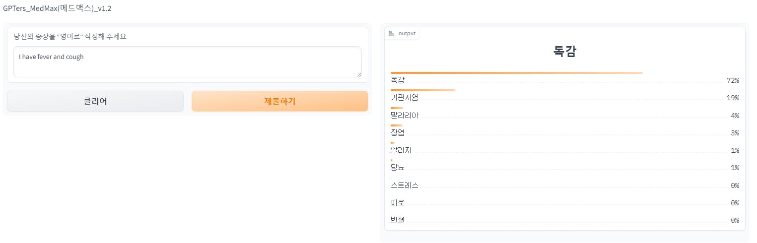Click the symptom text input box
Image resolution: width=757 pixels, height=243 pixels.
[187, 62]
